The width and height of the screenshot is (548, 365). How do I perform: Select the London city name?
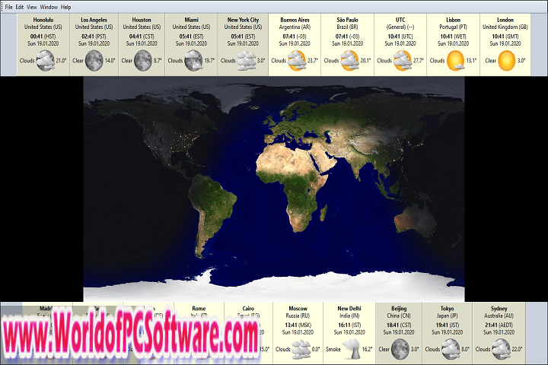click(x=505, y=20)
